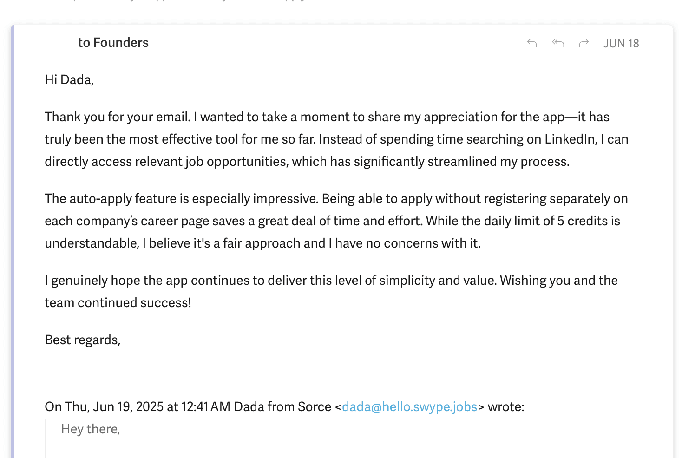Click the word 'LinkedIn' in the message
The image size is (682, 458).
[x=571, y=139]
